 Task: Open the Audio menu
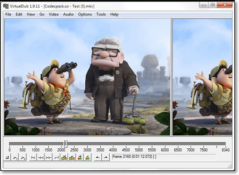click(68, 15)
